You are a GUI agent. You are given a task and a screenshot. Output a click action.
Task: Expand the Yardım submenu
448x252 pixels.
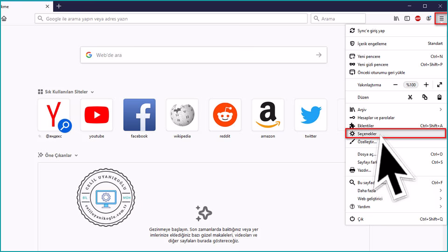coord(395,207)
